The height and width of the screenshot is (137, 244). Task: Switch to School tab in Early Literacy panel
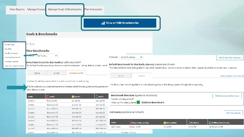pos(121,76)
